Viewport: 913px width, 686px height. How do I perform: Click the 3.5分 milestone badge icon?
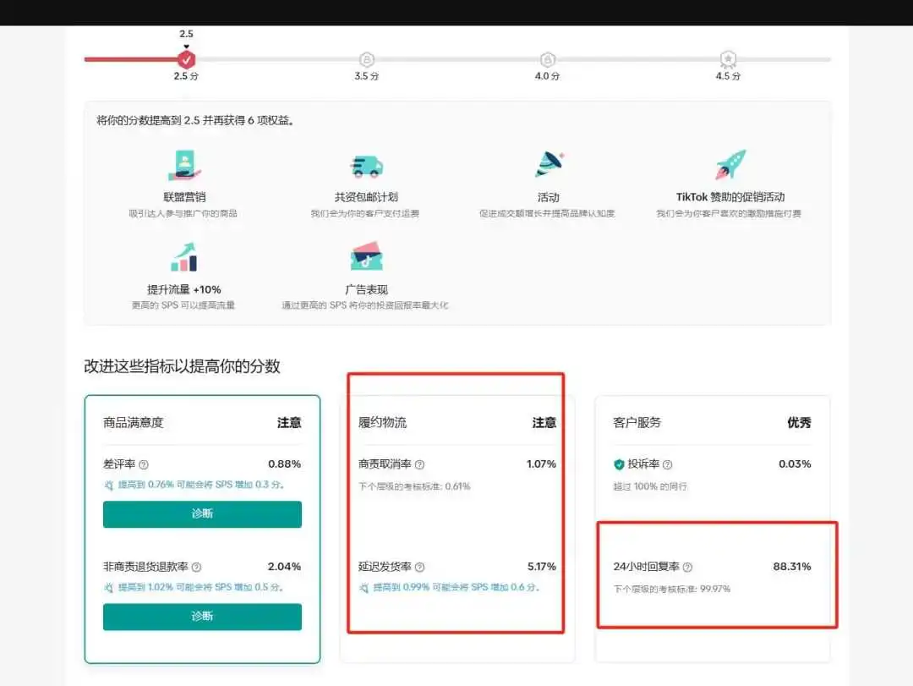(367, 59)
